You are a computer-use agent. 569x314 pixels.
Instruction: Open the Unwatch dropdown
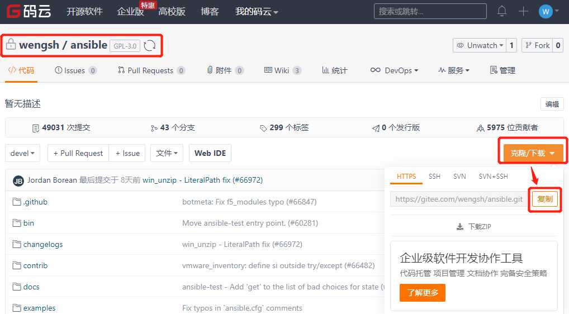click(480, 45)
